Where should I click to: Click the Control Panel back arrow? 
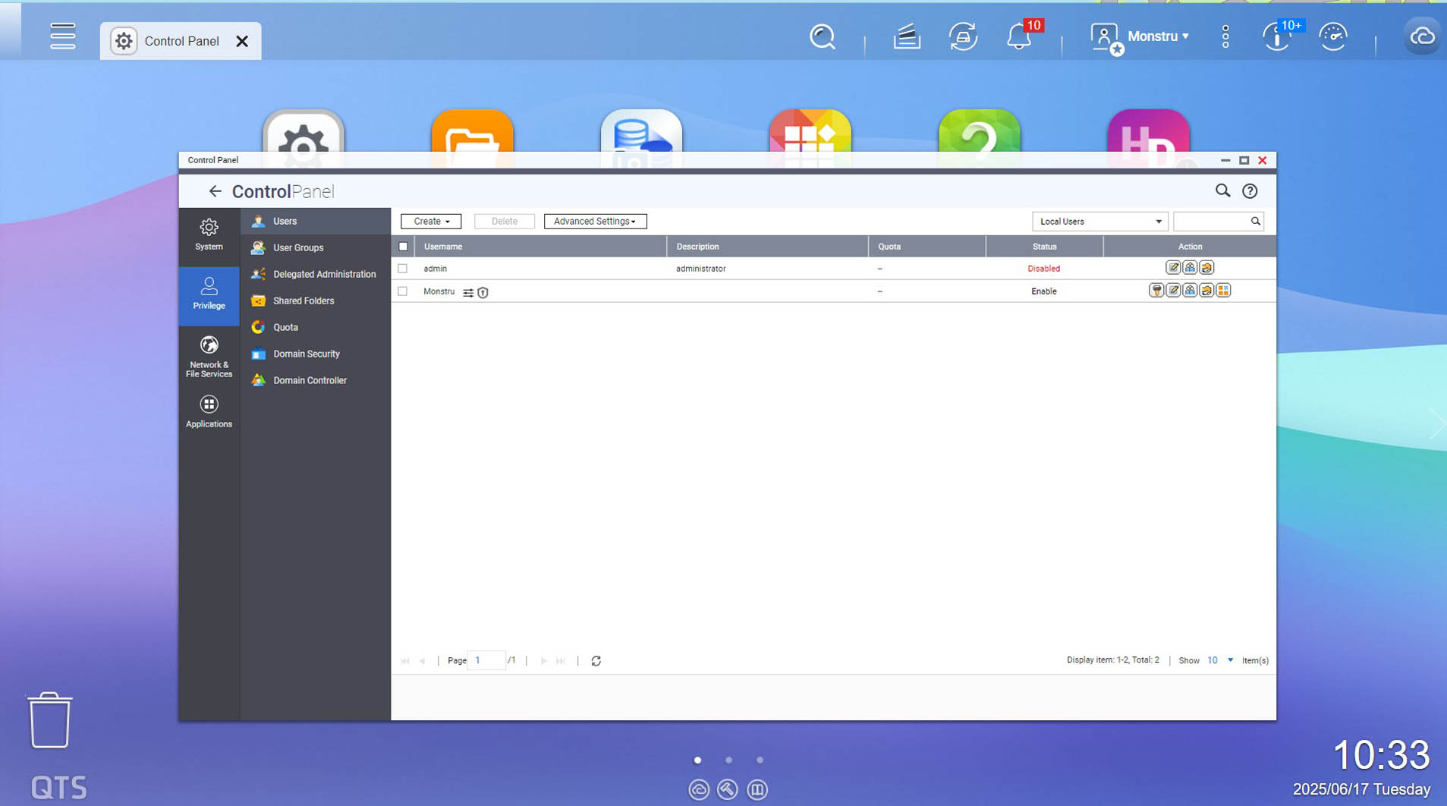[x=215, y=191]
